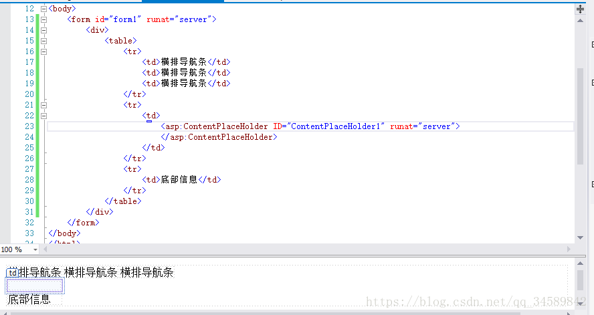Collapse the table block on line 15
This screenshot has height=315, width=594.
43,41
